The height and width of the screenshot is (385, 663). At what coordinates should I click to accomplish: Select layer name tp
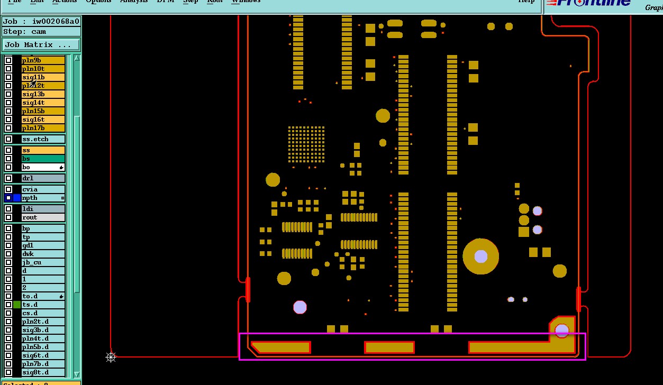pos(43,237)
